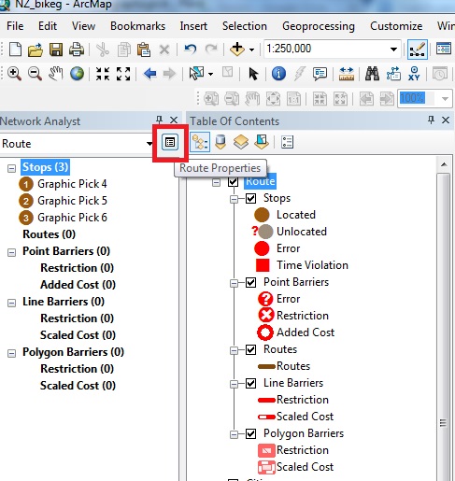The height and width of the screenshot is (481, 455).
Task: Select the Zoom In magnifier tool
Action: pyautogui.click(x=14, y=74)
